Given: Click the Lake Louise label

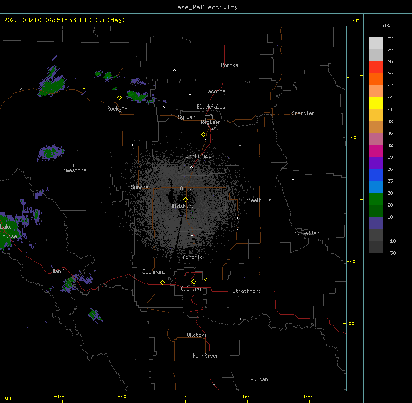Looking at the screenshot, I should click(9, 232).
